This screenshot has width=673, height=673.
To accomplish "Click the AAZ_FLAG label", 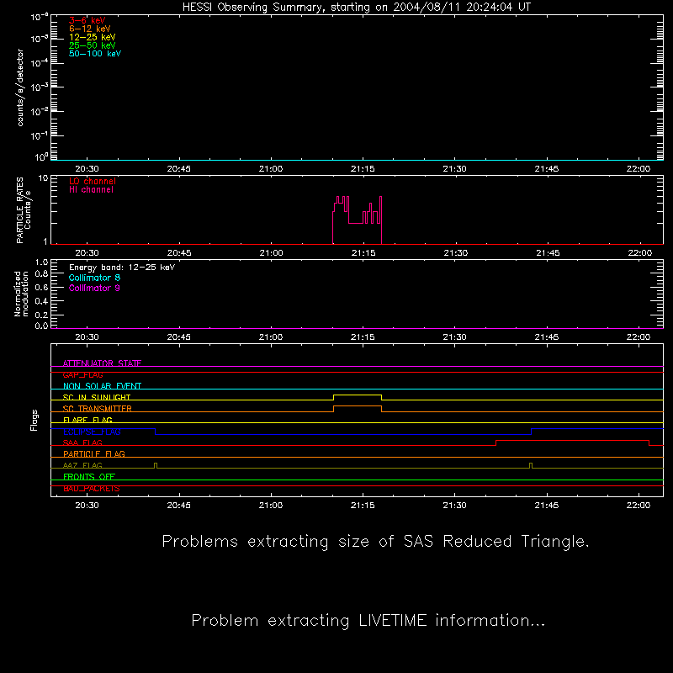I will (x=82, y=465).
